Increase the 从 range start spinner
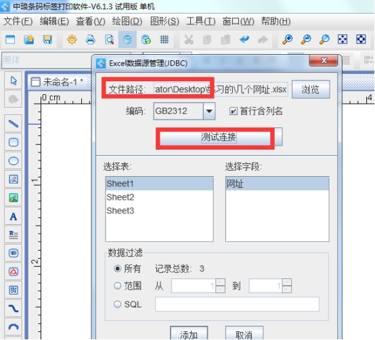This screenshot has height=340, width=375. tap(220, 282)
